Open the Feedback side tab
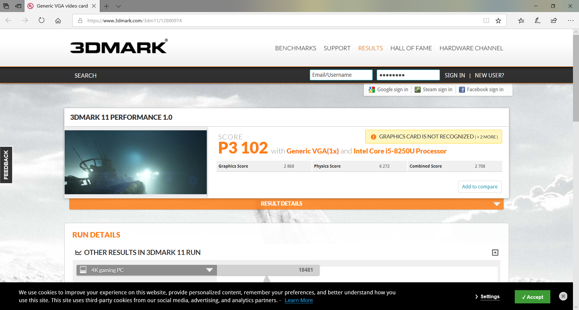This screenshot has height=310, width=579. point(6,165)
